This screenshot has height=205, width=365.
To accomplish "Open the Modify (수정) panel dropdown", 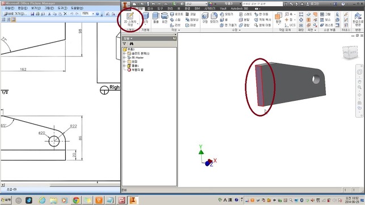I will 236,30.
